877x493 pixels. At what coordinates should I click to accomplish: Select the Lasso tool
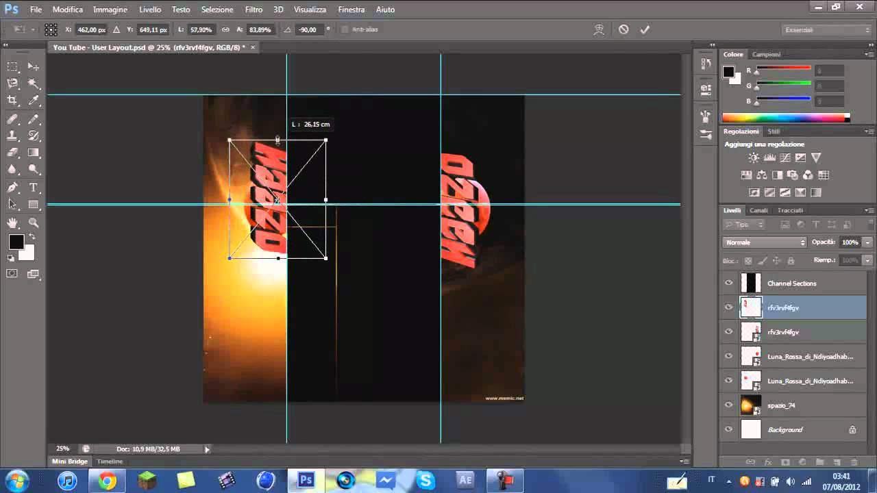pyautogui.click(x=12, y=84)
